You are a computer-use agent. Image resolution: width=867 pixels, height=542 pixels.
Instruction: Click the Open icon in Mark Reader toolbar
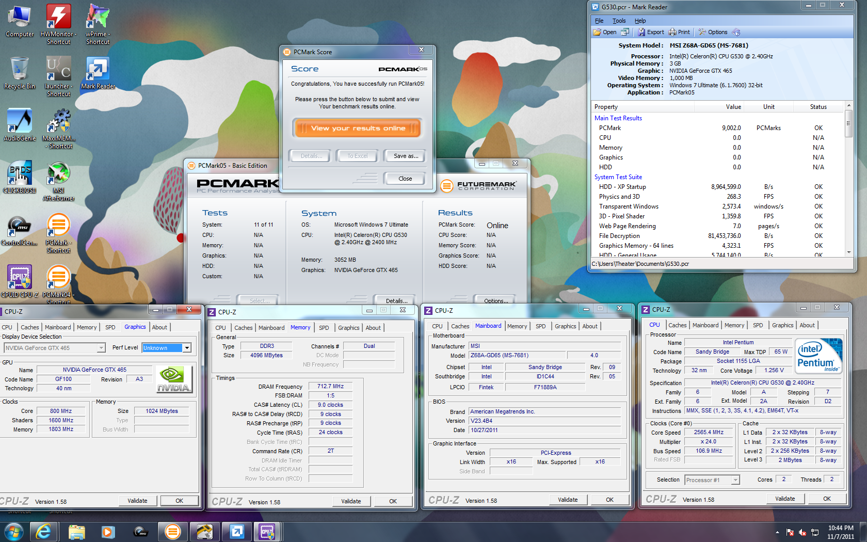[604, 32]
